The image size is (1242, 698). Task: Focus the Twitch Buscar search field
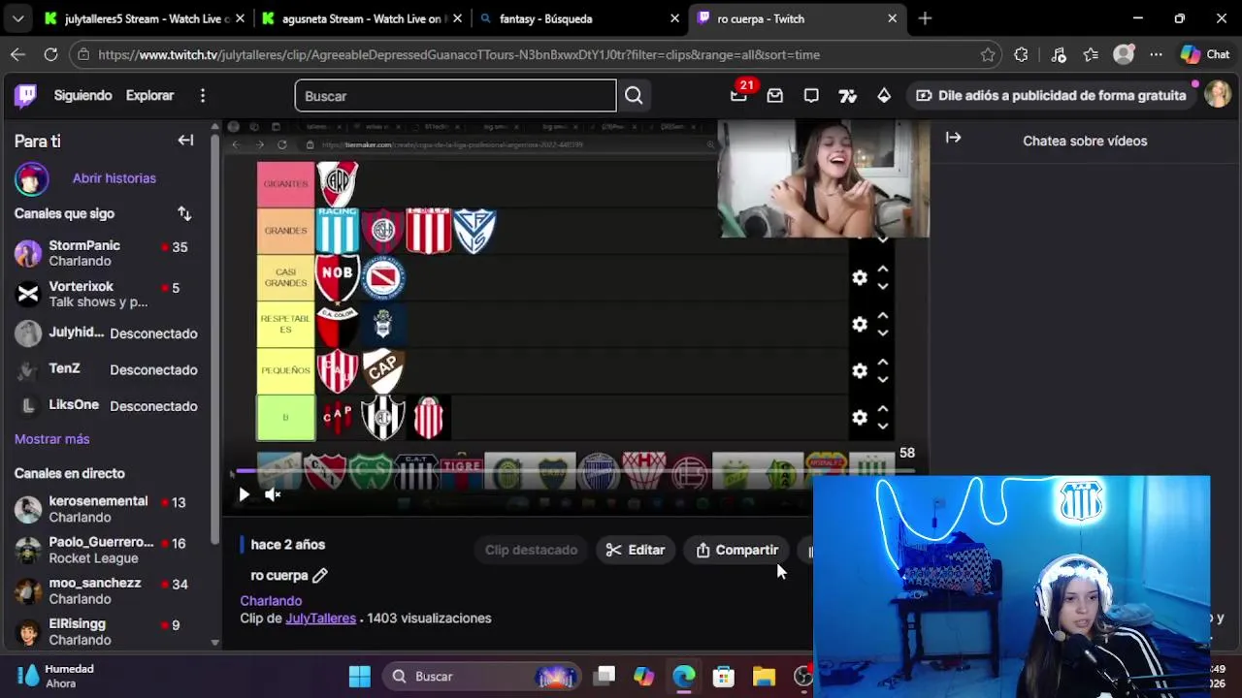pos(455,95)
